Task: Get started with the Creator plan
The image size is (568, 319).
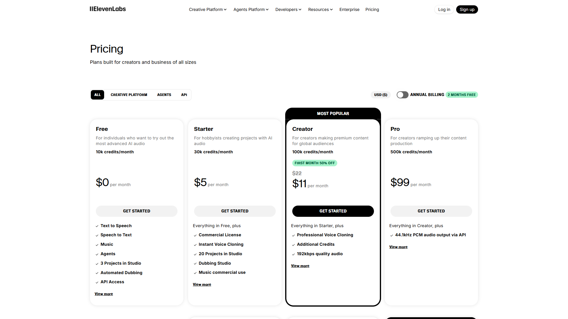Action: [333, 211]
